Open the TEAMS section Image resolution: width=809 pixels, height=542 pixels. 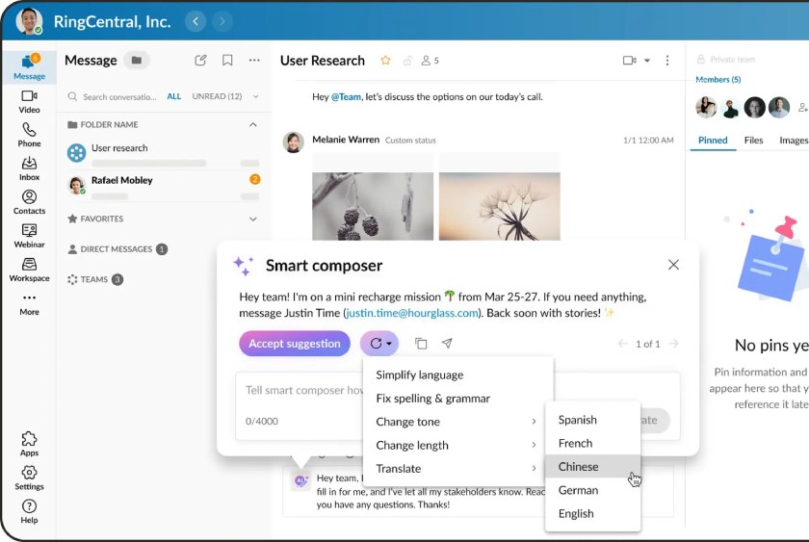click(x=95, y=279)
